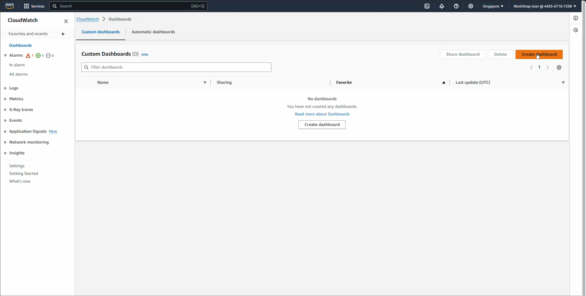Open What's new
586x296 pixels.
click(20, 181)
